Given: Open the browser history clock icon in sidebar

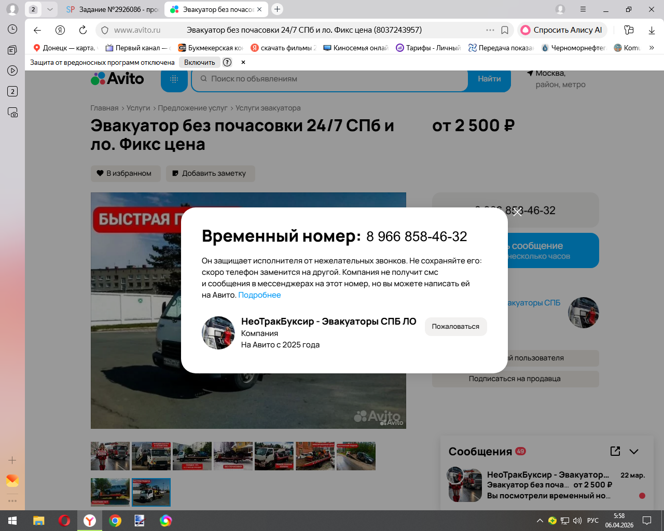Looking at the screenshot, I should (x=12, y=29).
